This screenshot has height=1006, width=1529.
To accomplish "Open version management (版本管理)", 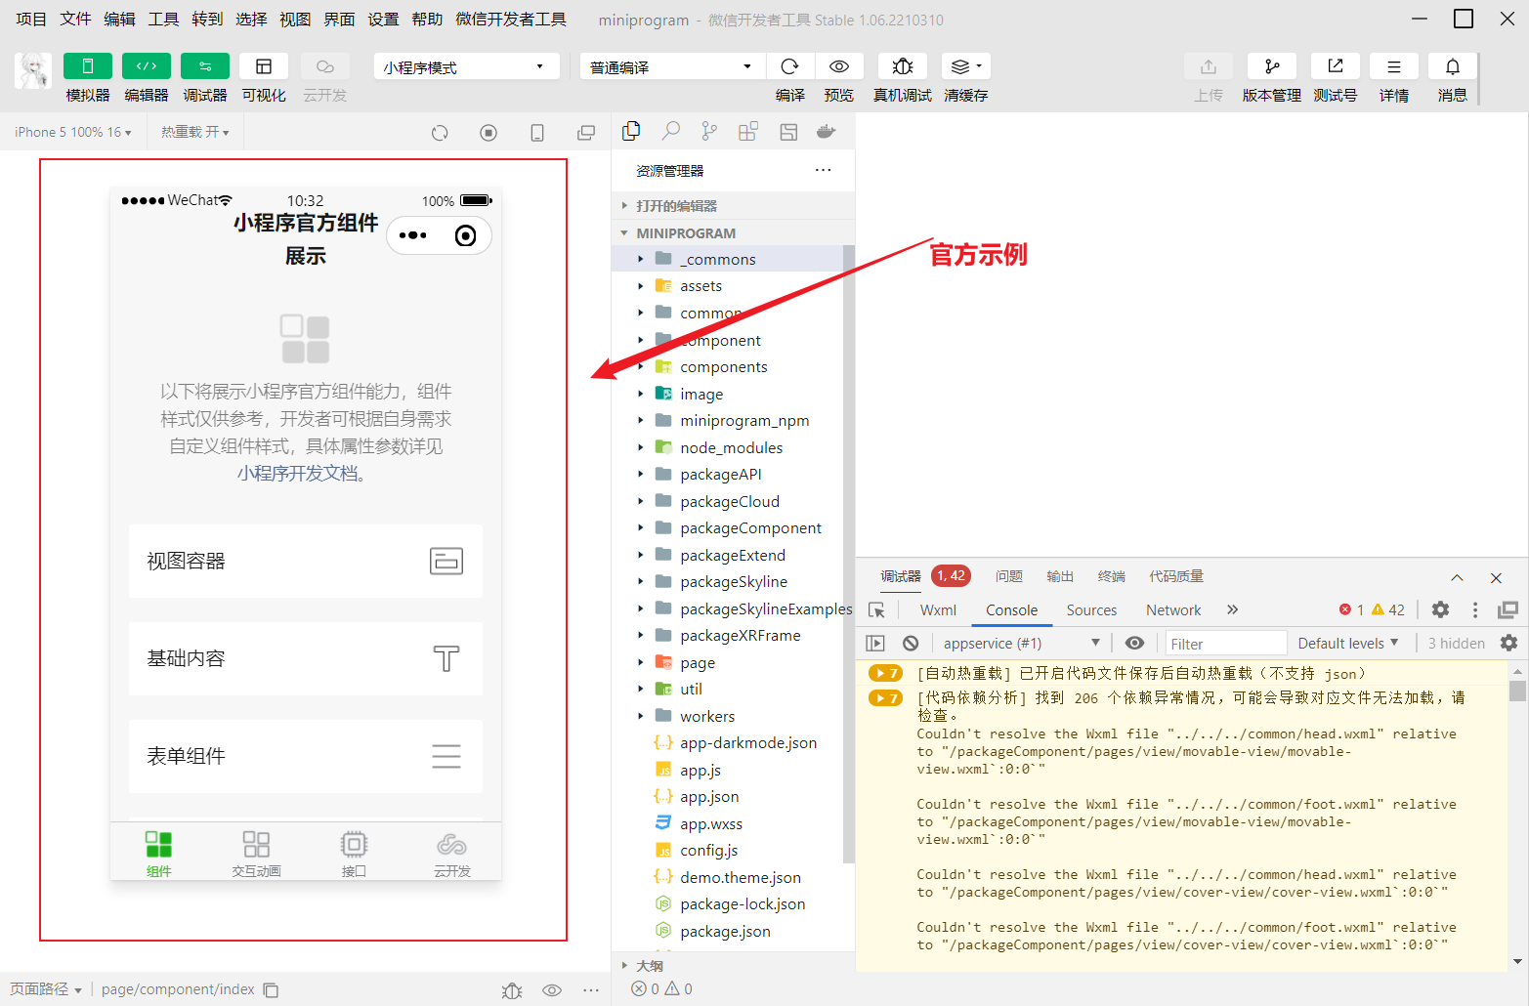I will (x=1272, y=66).
